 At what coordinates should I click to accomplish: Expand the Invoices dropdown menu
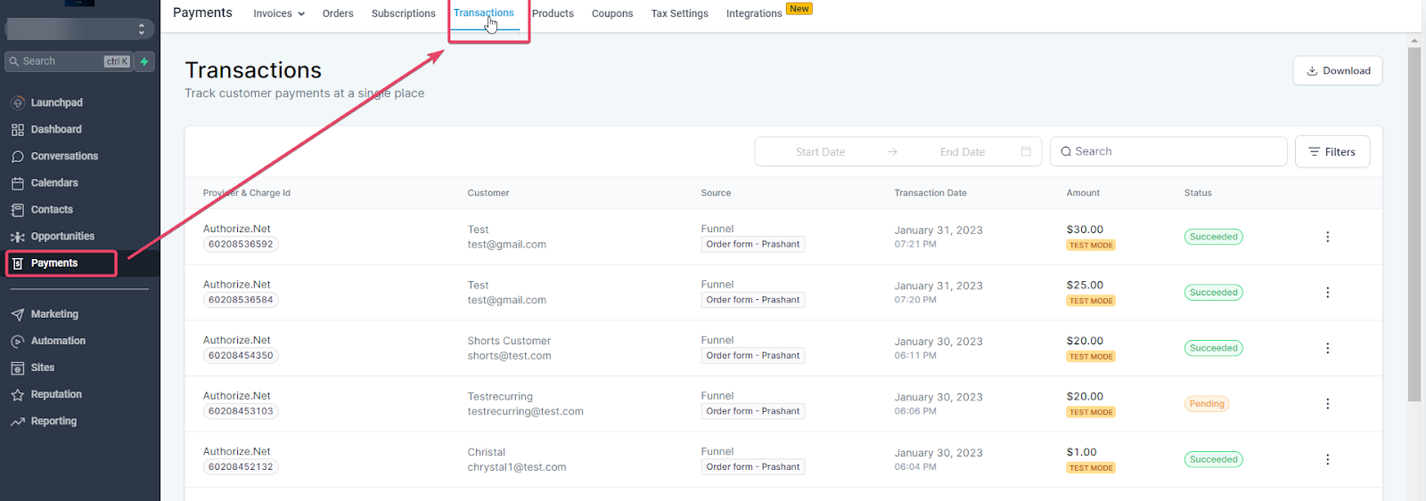pos(279,13)
